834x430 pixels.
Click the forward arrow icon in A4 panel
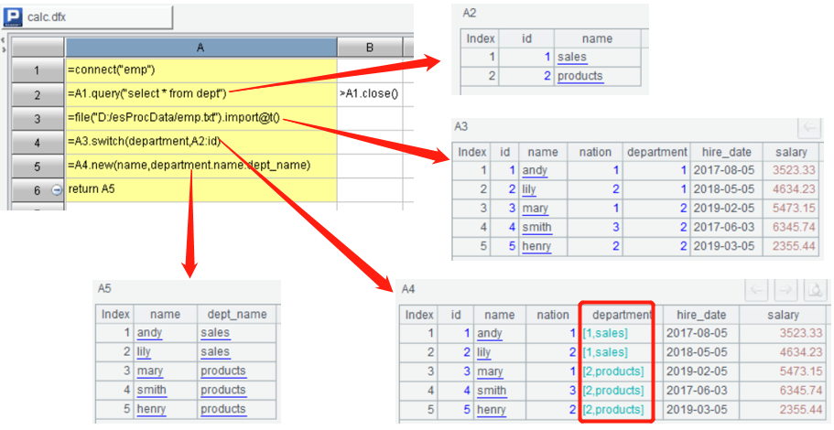(x=784, y=291)
